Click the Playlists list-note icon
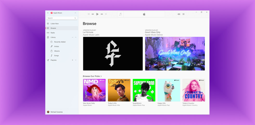The image size is (255, 125). (x=48, y=60)
